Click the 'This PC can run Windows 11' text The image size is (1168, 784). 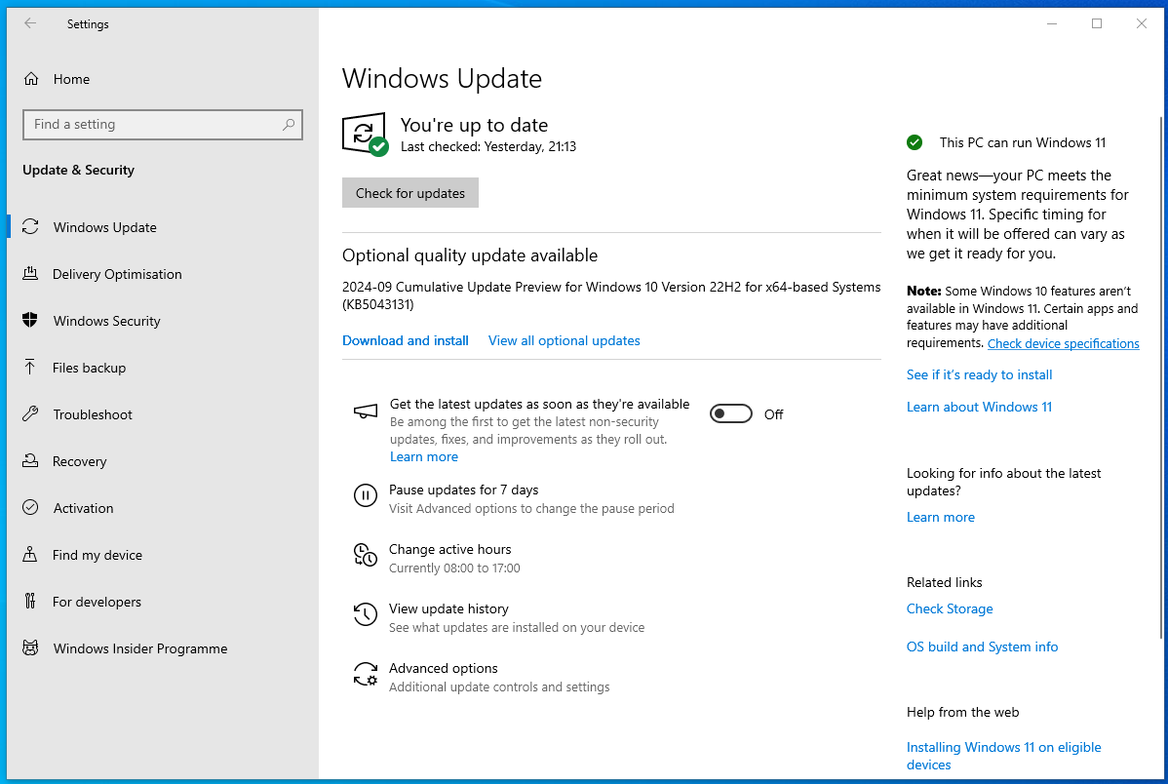click(1022, 142)
